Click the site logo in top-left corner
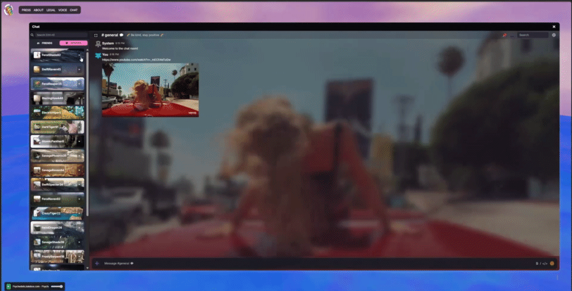The width and height of the screenshot is (572, 291). [9, 10]
